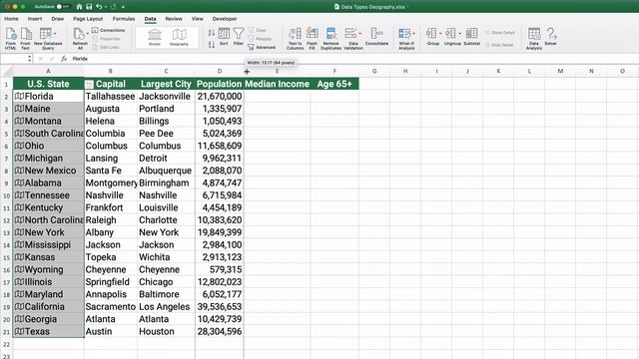The width and height of the screenshot is (639, 359).
Task: Switch to the Insert ribbon tab
Action: click(35, 19)
